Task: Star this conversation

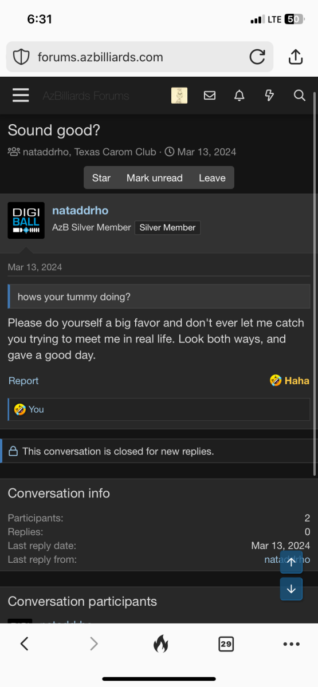Action: point(101,177)
